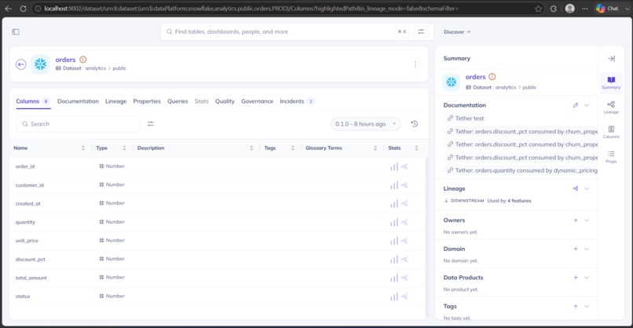Click public breadcrumb under orders header

[119, 68]
